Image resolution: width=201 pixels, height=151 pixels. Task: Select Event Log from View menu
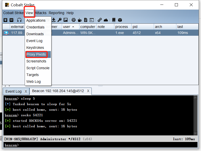(38, 41)
